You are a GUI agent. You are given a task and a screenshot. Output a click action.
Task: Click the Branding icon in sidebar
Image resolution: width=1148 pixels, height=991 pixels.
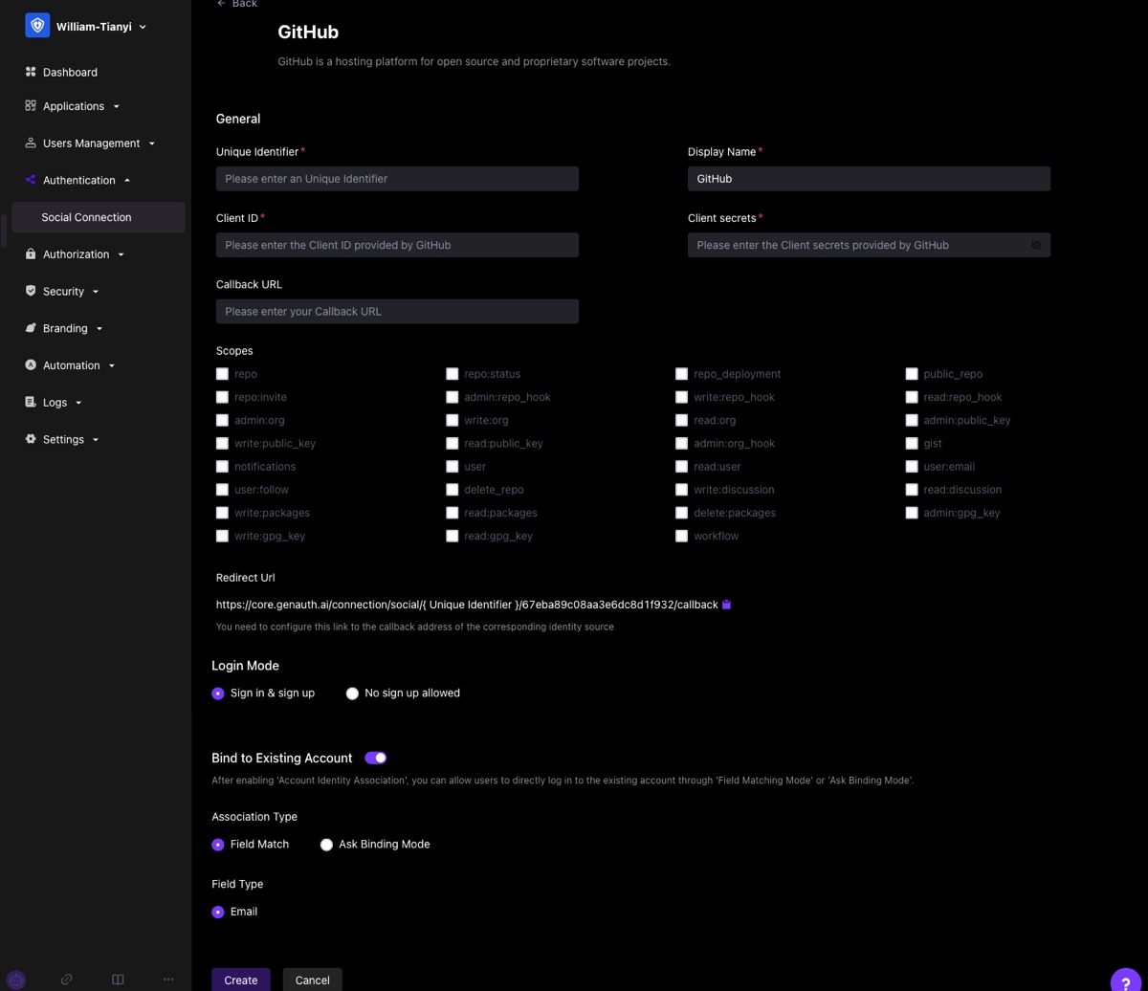point(31,328)
